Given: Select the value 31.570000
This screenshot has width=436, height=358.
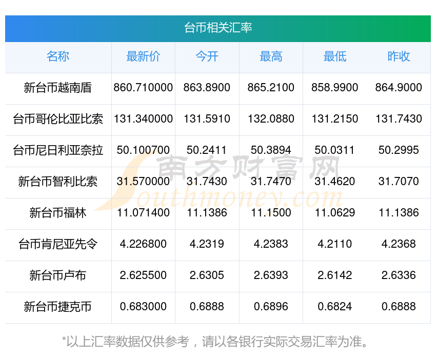Looking at the screenshot, I should tap(143, 182).
